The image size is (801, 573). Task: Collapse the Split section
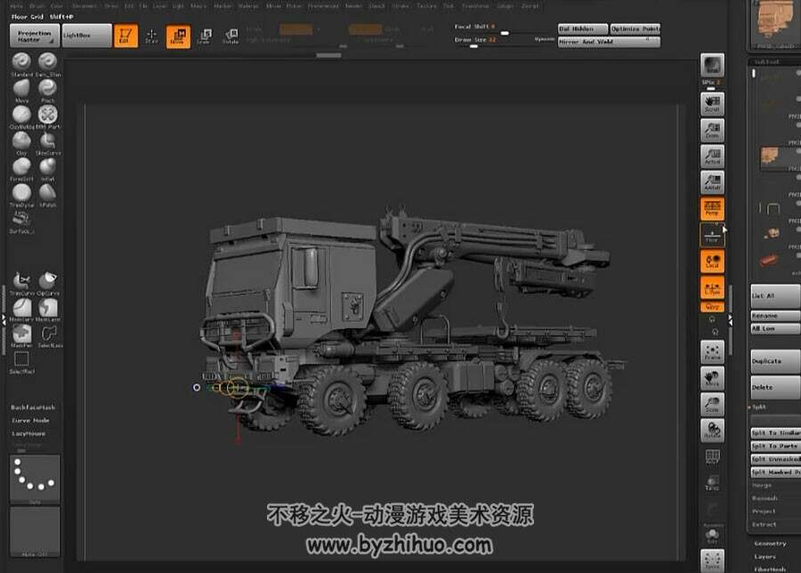coord(758,407)
